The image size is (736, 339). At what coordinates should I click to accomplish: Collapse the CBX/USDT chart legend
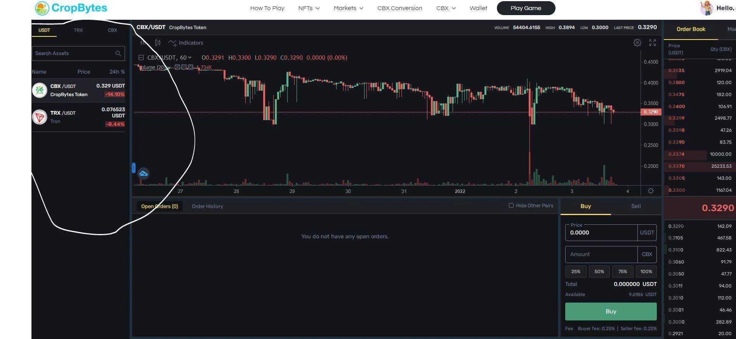(x=141, y=58)
